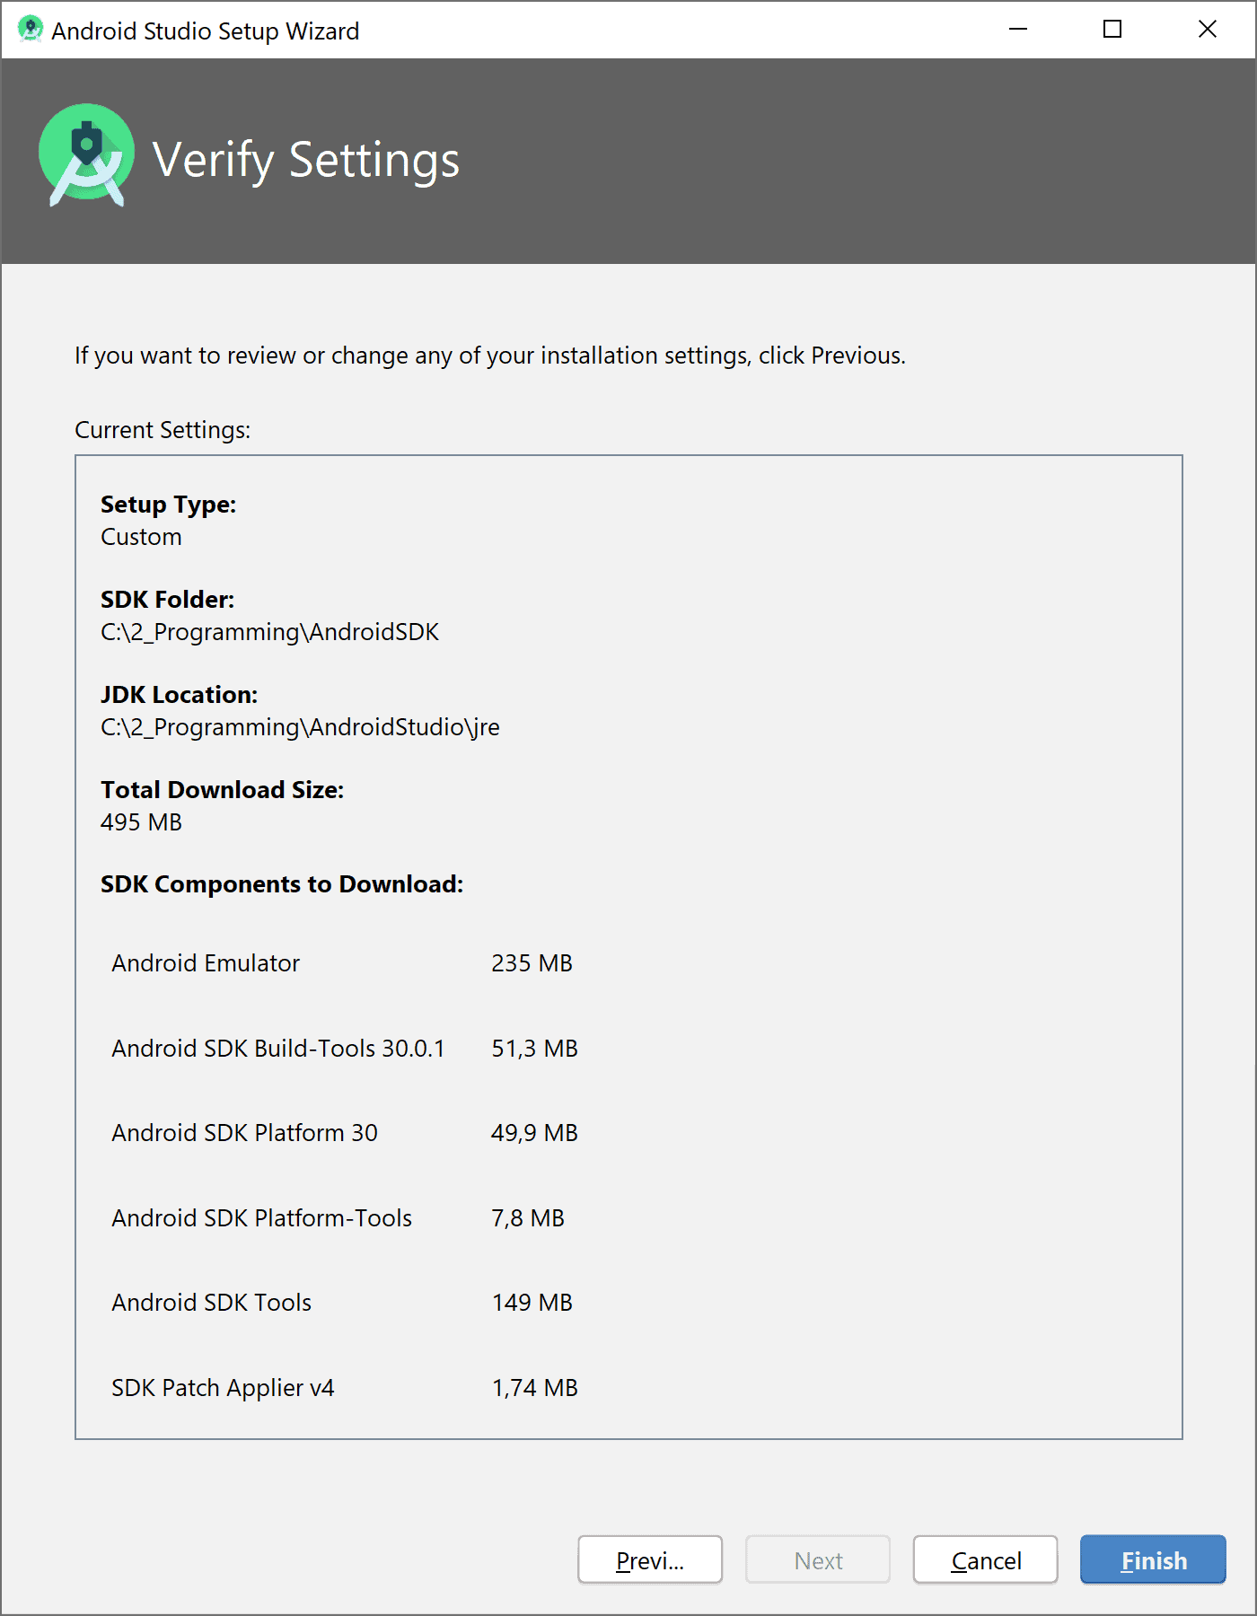Click the '149 MB' size value
This screenshot has width=1257, height=1616.
[532, 1303]
